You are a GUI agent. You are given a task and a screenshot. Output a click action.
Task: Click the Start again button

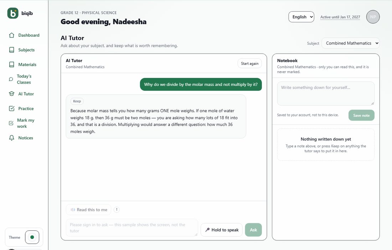pos(249,63)
